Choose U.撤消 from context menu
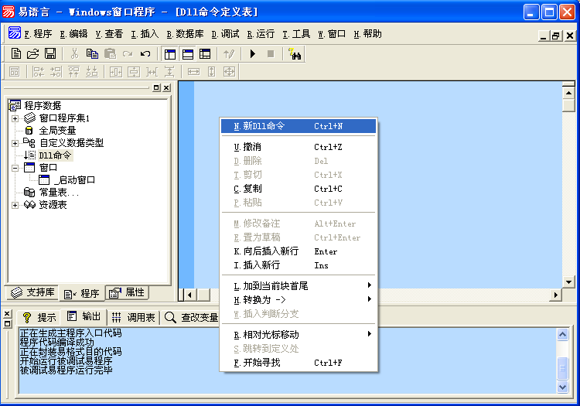580x406 pixels. (299, 147)
